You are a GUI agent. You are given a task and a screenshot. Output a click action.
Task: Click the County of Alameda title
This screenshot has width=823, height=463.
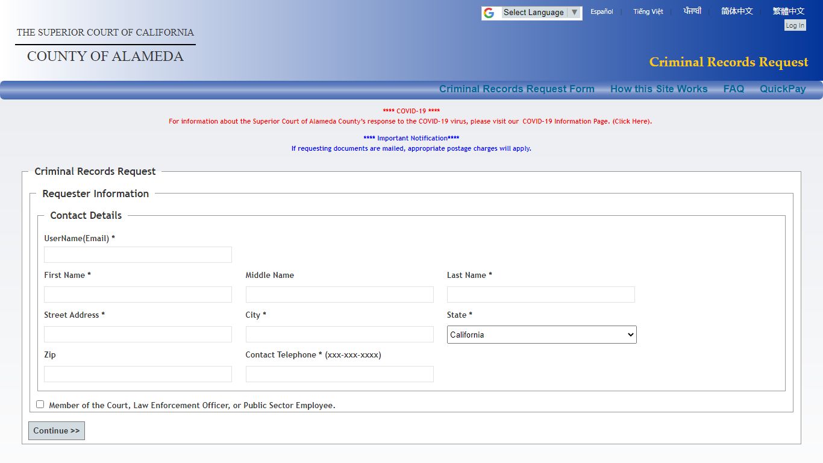click(x=105, y=56)
